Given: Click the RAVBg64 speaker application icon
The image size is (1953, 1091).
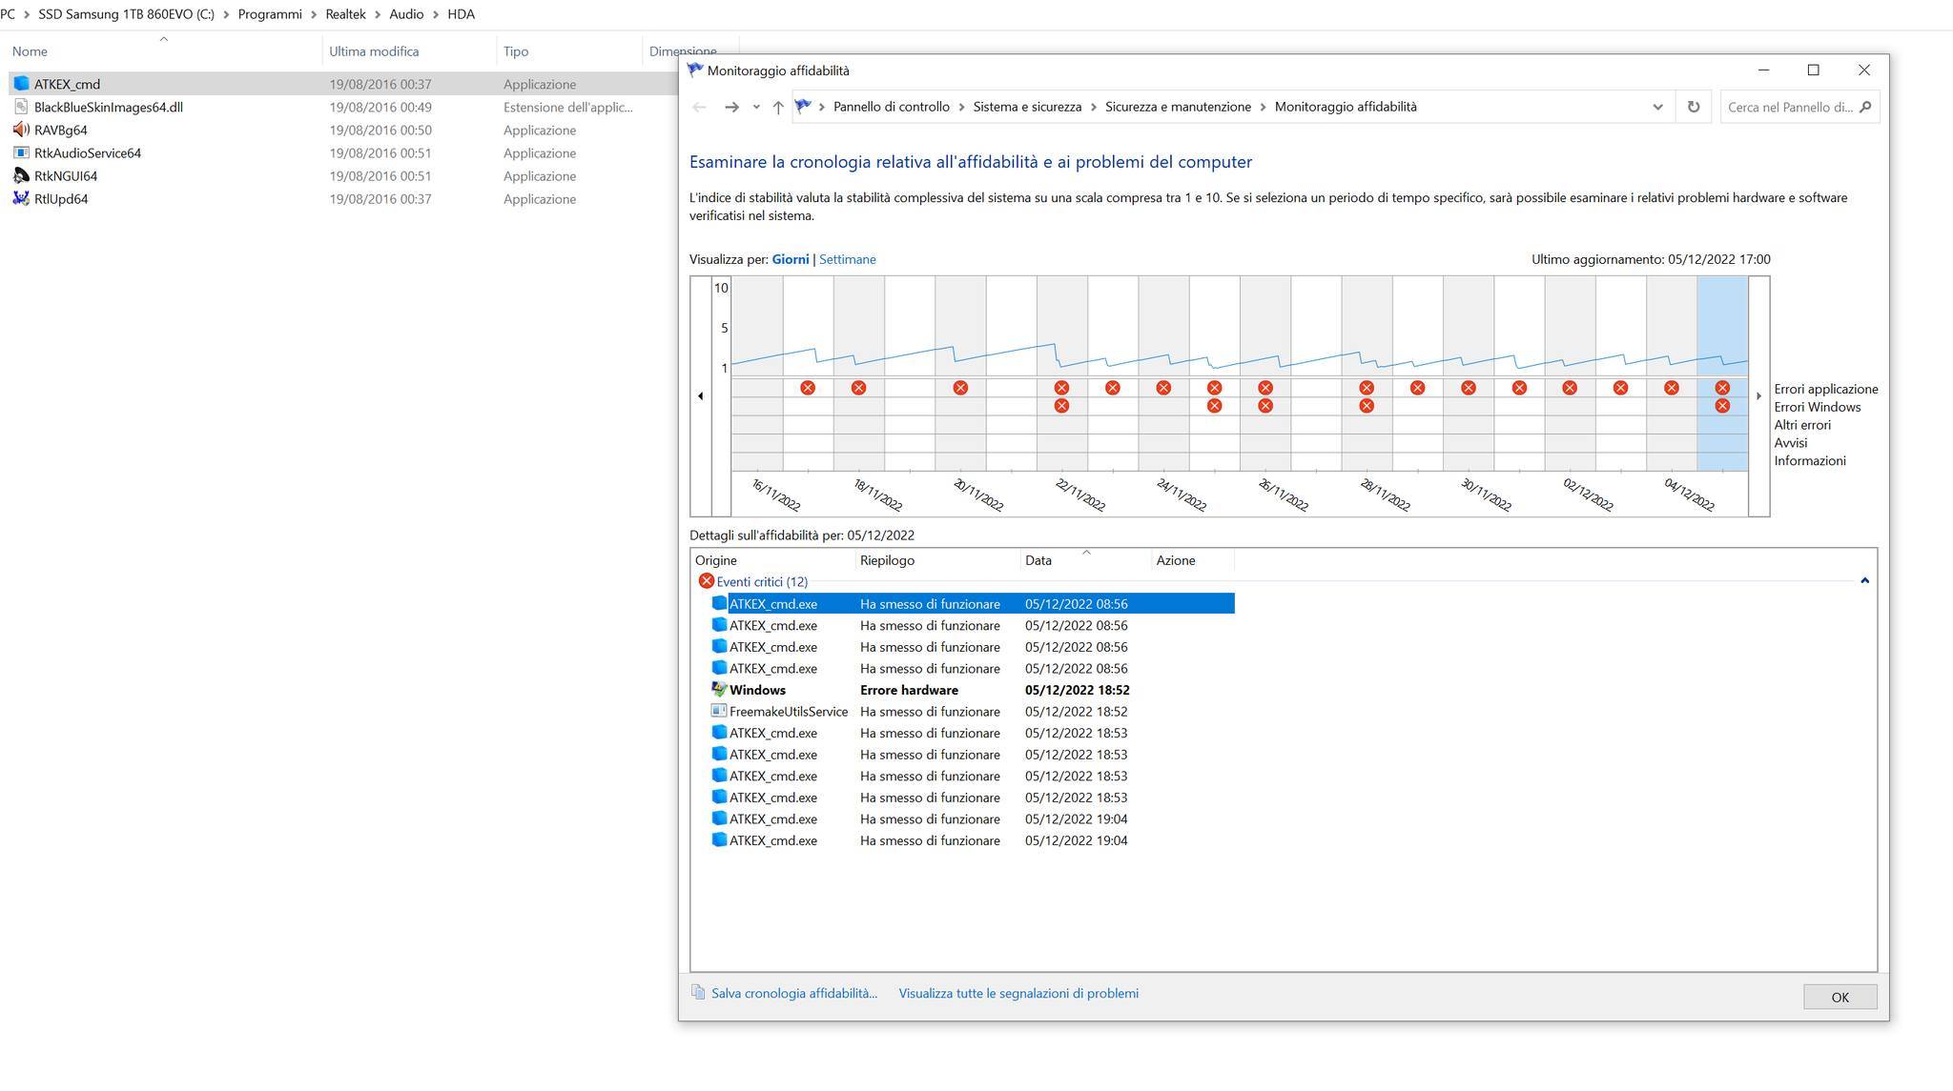Looking at the screenshot, I should pos(21,130).
